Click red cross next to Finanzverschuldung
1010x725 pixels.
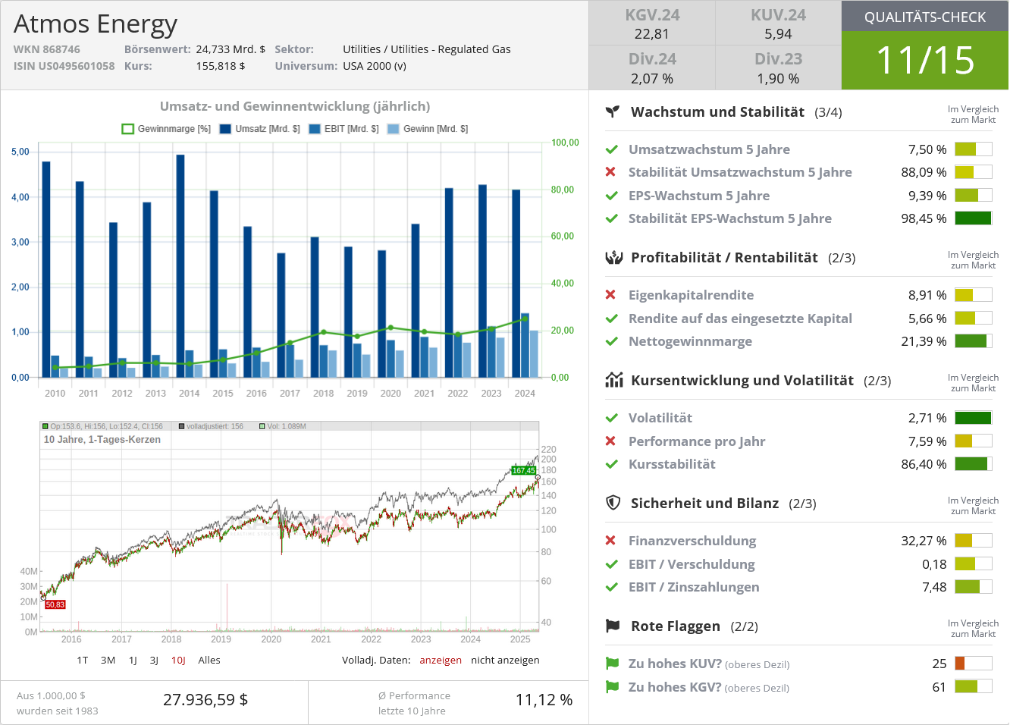point(610,541)
